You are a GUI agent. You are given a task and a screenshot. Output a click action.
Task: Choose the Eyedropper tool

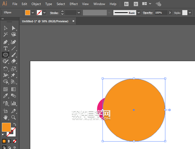point(5,96)
